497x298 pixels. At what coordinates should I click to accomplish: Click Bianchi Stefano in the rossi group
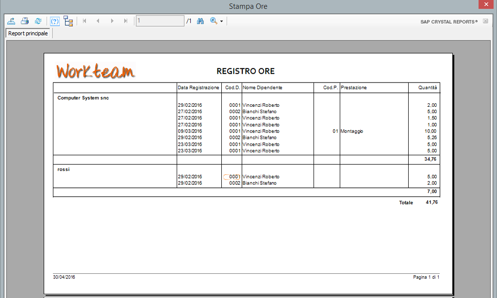[x=260, y=183]
